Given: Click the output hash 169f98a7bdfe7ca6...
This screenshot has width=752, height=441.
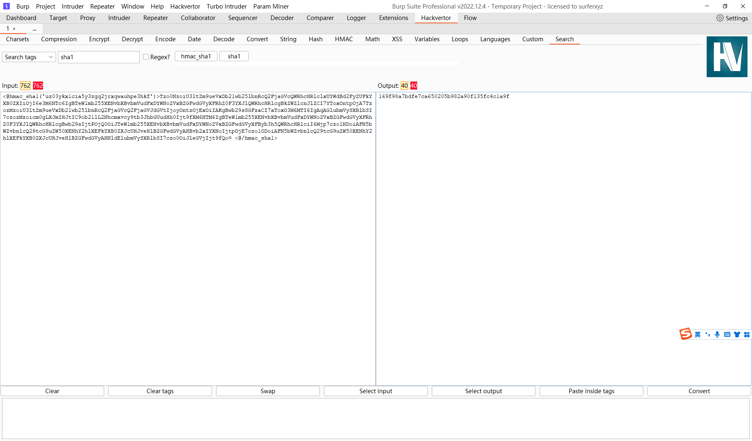Looking at the screenshot, I should click(x=444, y=96).
